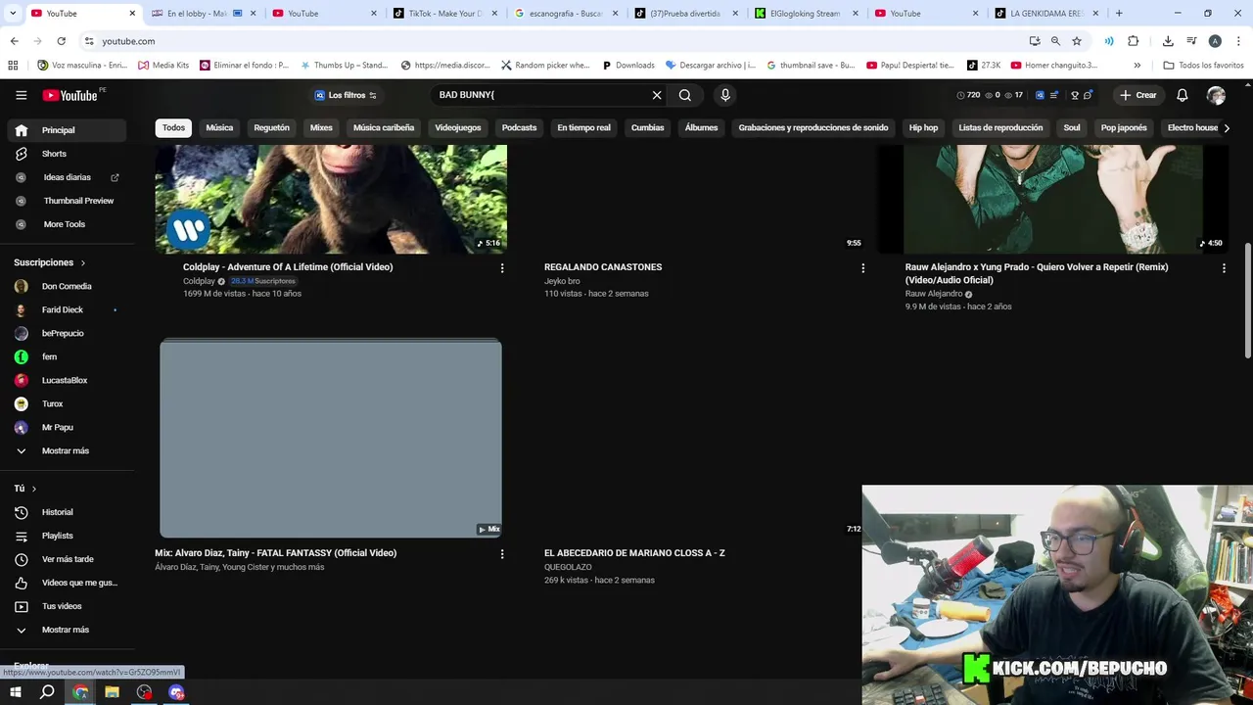Go back with the browser back arrow
This screenshot has width=1253, height=705.
pyautogui.click(x=14, y=41)
